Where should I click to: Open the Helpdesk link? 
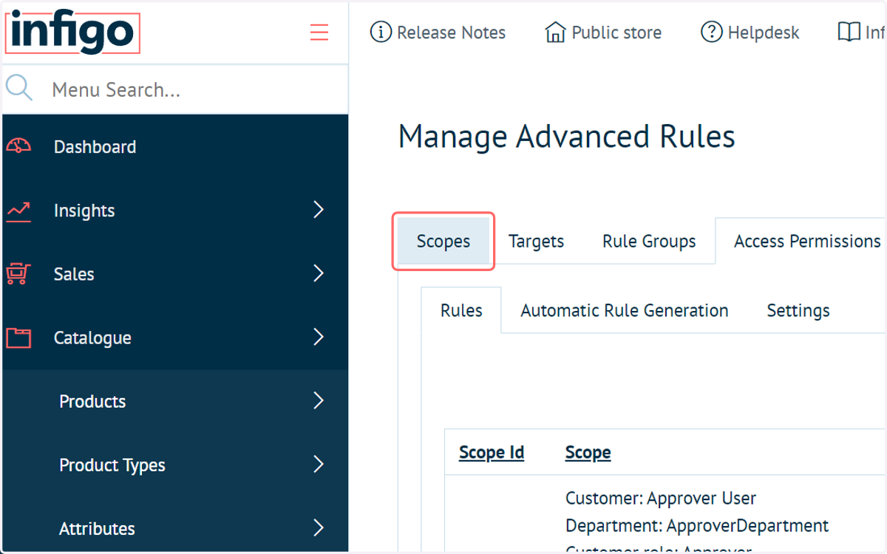764,33
